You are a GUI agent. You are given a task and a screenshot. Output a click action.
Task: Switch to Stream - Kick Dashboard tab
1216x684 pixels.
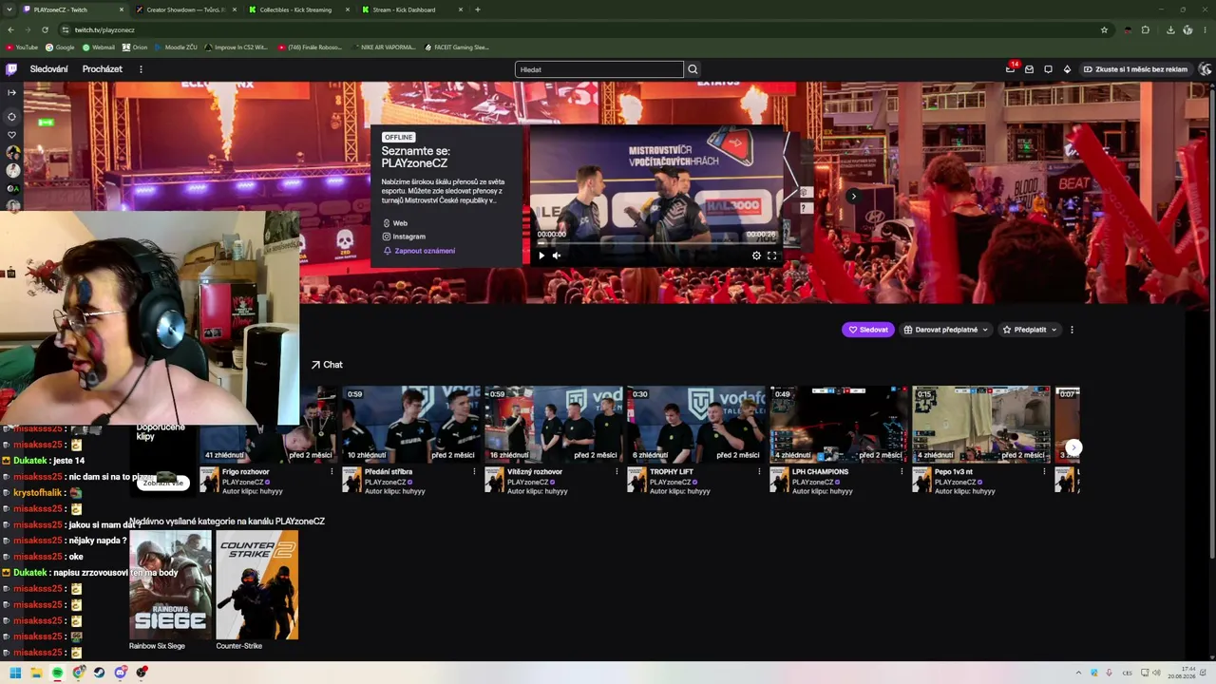[412, 9]
